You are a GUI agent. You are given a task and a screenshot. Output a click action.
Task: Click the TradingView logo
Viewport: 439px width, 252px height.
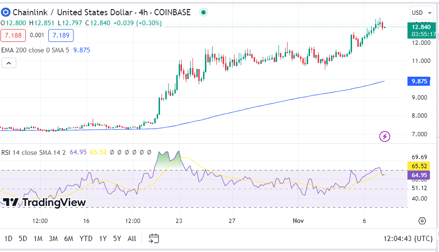tap(44, 202)
